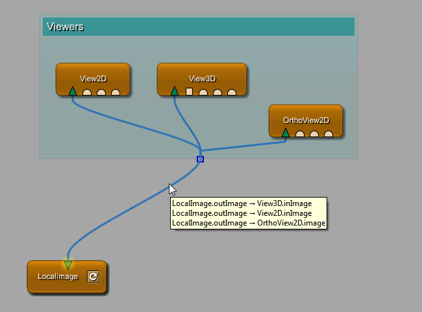Viewport: 422px width, 312px height.
Task: Click the LocalImage output triangle connector
Action: (68, 265)
